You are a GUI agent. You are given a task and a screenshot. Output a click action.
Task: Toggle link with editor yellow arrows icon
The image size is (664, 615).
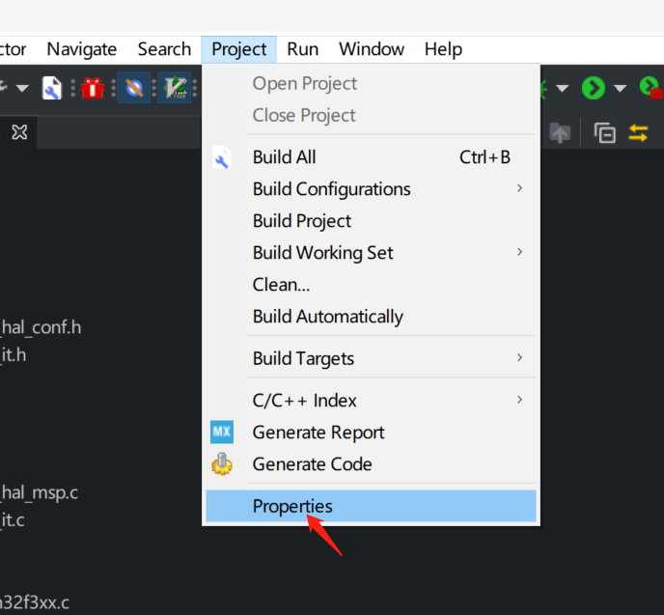tap(638, 133)
